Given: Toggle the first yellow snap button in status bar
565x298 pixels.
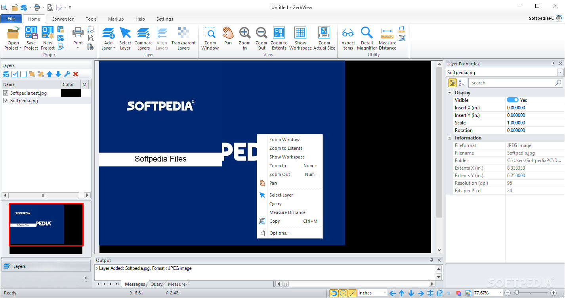Looking at the screenshot, I should [x=334, y=293].
